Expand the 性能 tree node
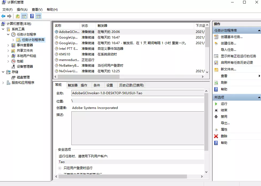 (x=8, y=61)
